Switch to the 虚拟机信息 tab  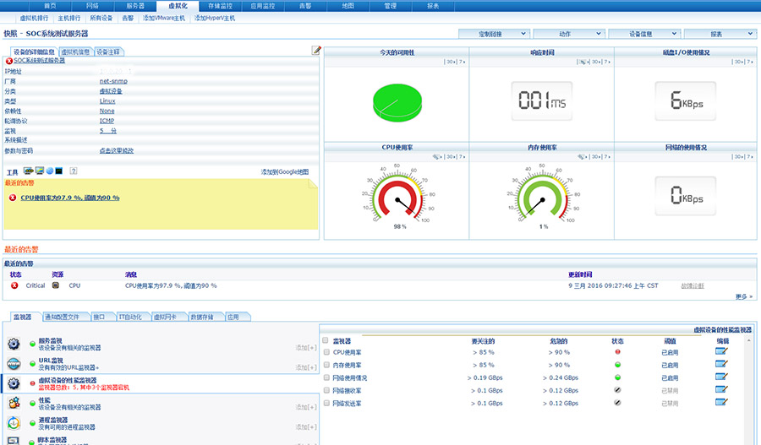click(x=74, y=52)
